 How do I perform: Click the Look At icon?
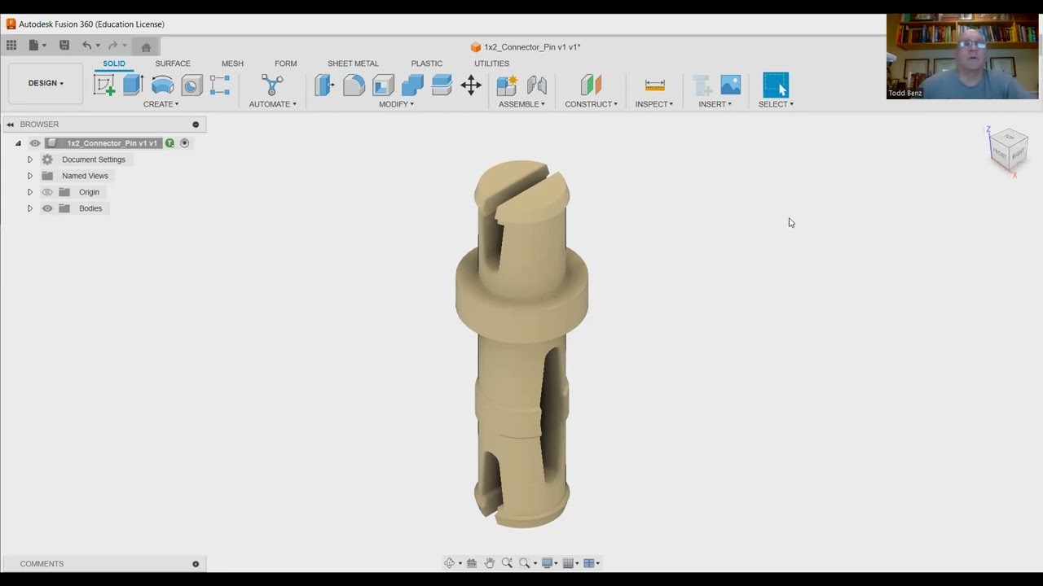pyautogui.click(x=472, y=563)
